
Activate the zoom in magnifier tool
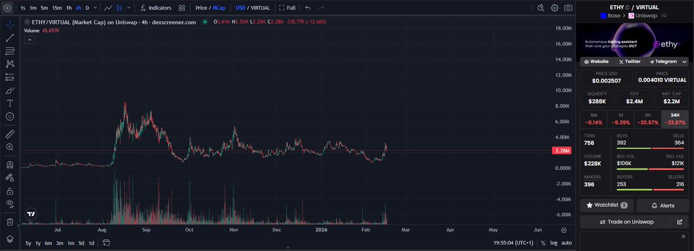click(x=10, y=147)
